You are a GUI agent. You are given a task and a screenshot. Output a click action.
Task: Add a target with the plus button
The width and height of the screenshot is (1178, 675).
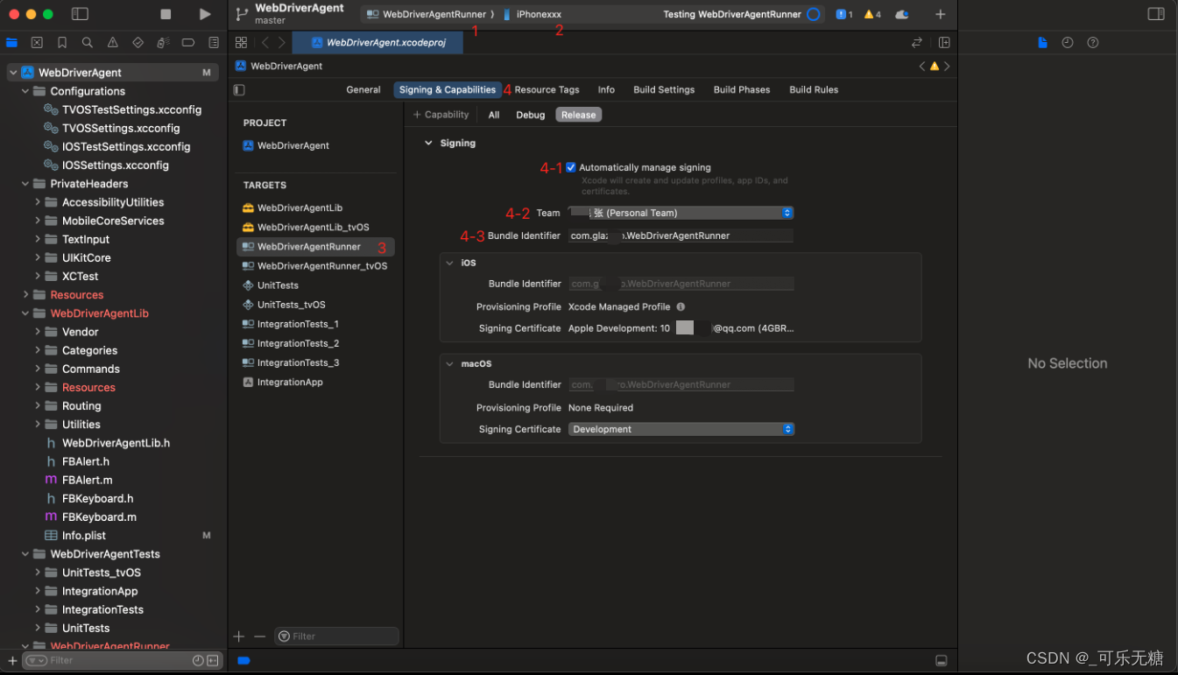click(x=239, y=636)
